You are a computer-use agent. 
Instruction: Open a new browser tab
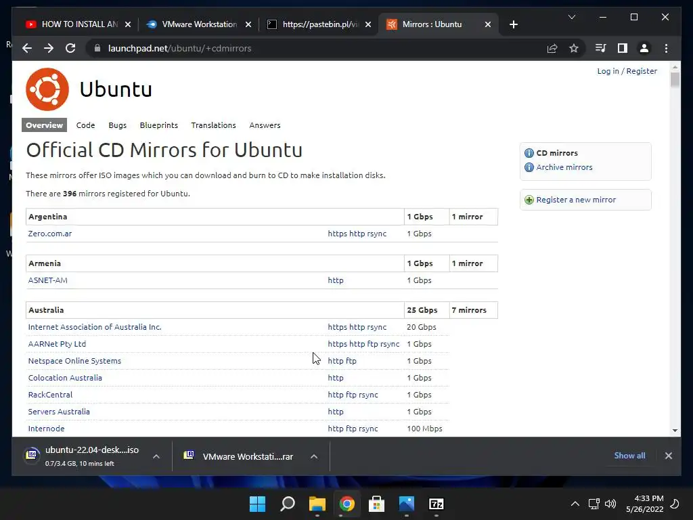513,24
